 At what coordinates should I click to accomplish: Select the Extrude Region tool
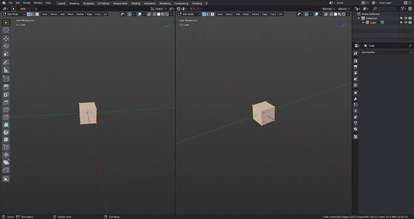pyautogui.click(x=6, y=86)
